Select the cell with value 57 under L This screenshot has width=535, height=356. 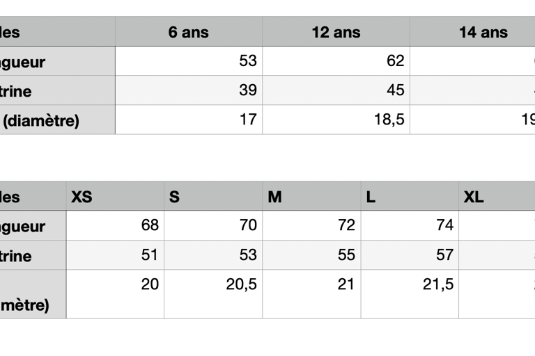pyautogui.click(x=410, y=254)
